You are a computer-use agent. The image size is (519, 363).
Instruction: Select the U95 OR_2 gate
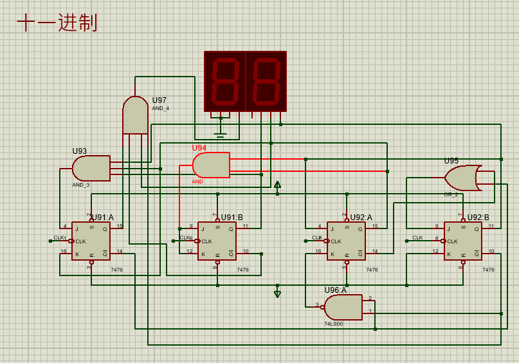tap(464, 178)
